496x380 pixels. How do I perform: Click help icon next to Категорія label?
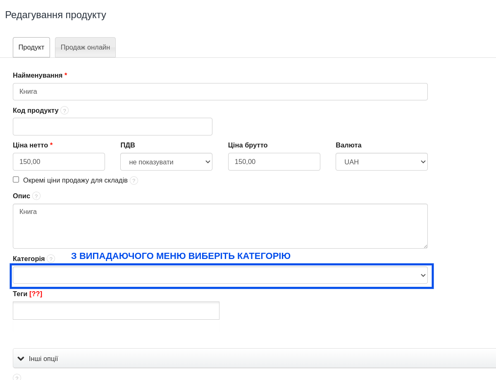(51, 259)
